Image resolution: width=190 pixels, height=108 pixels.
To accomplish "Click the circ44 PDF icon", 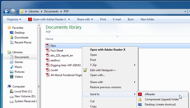I will [x=48, y=70].
